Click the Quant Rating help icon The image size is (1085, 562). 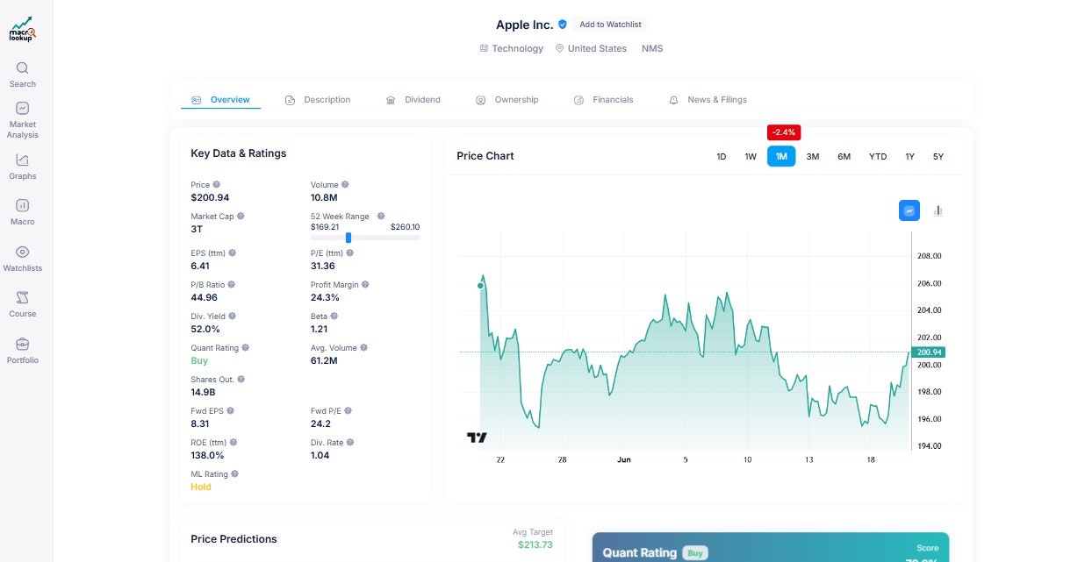pos(246,348)
